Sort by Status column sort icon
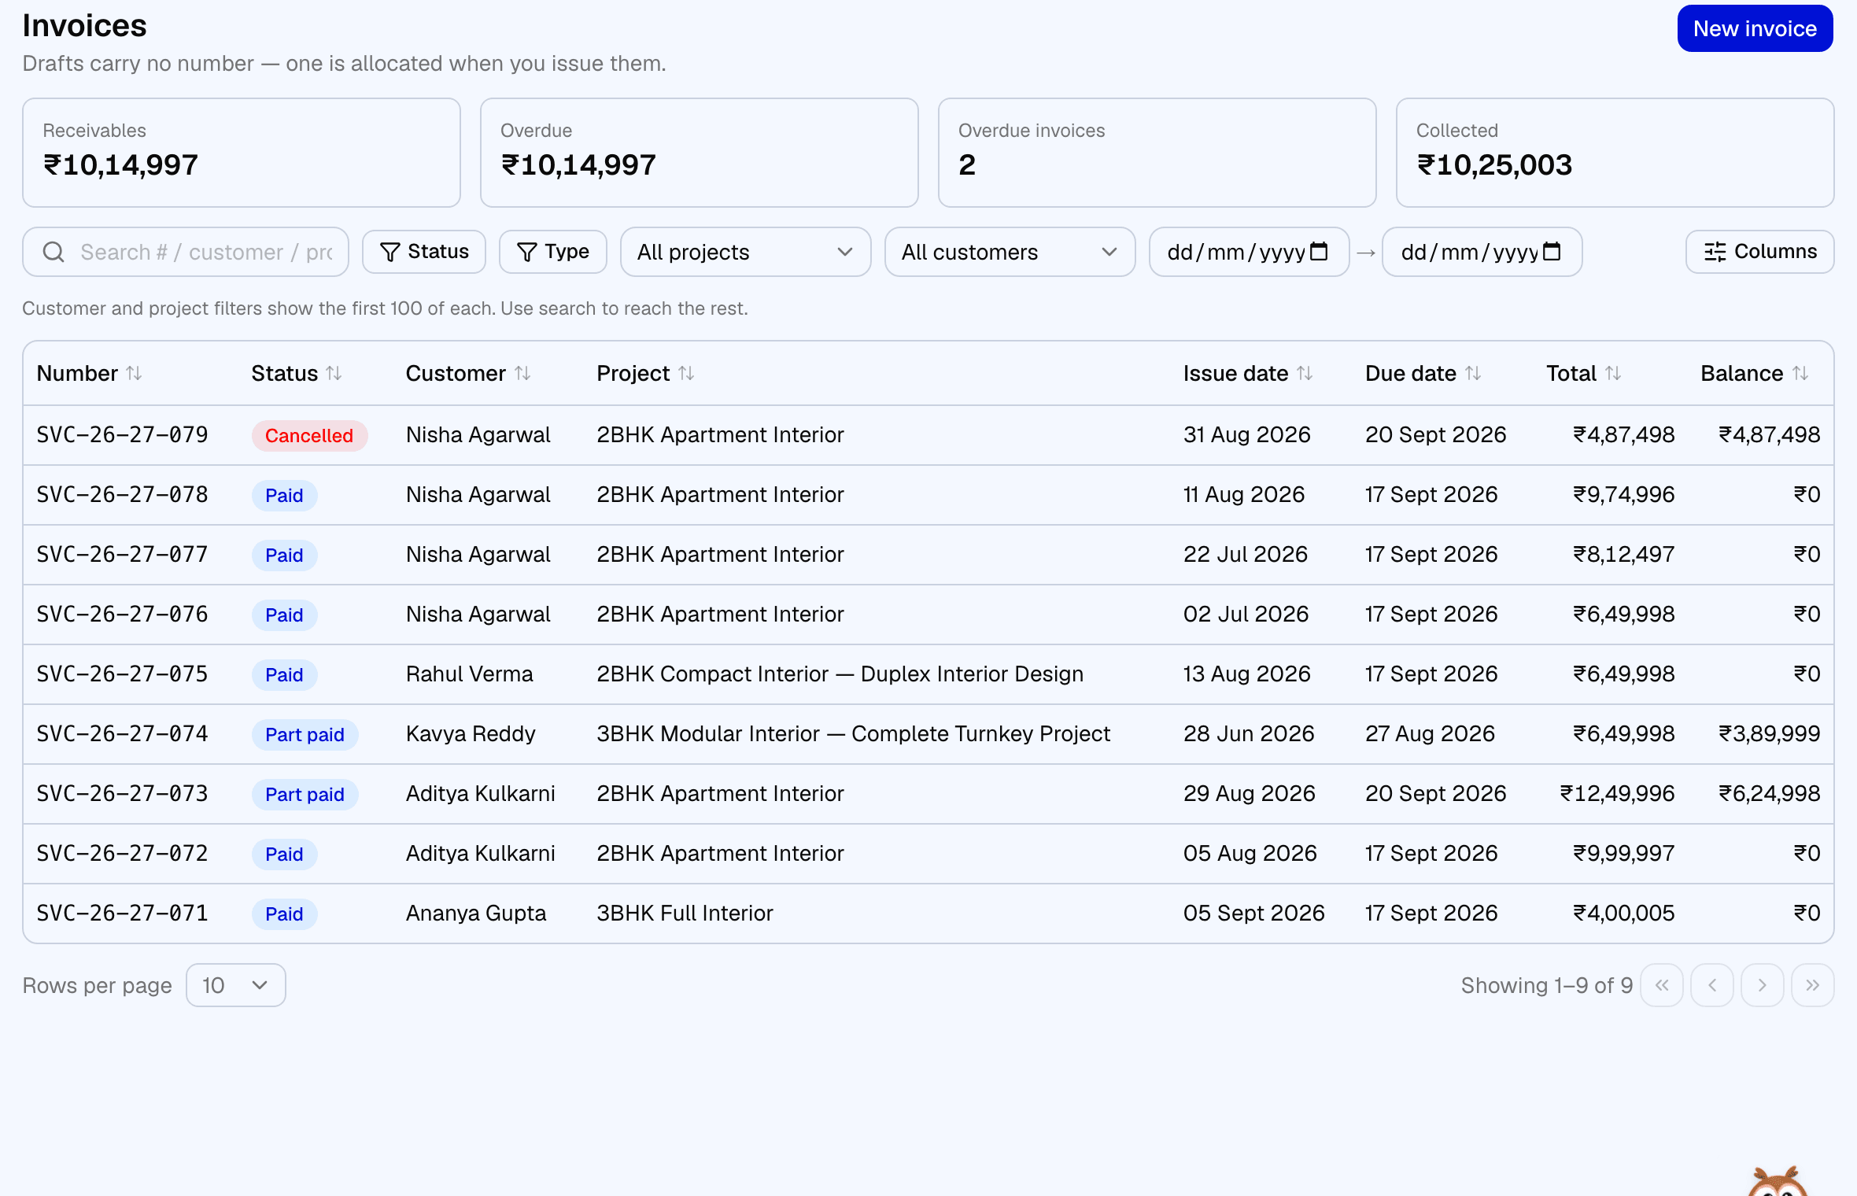Viewport: 1857px width, 1196px height. 334,373
